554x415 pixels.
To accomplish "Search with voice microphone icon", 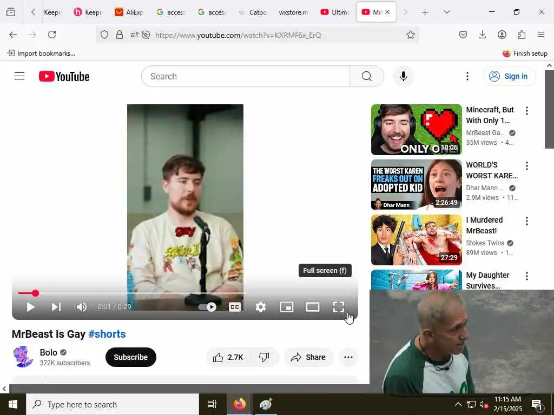I will pyautogui.click(x=404, y=76).
